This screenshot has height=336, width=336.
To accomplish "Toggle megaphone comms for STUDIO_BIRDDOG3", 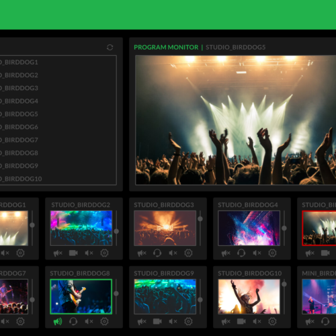I will (142, 253).
